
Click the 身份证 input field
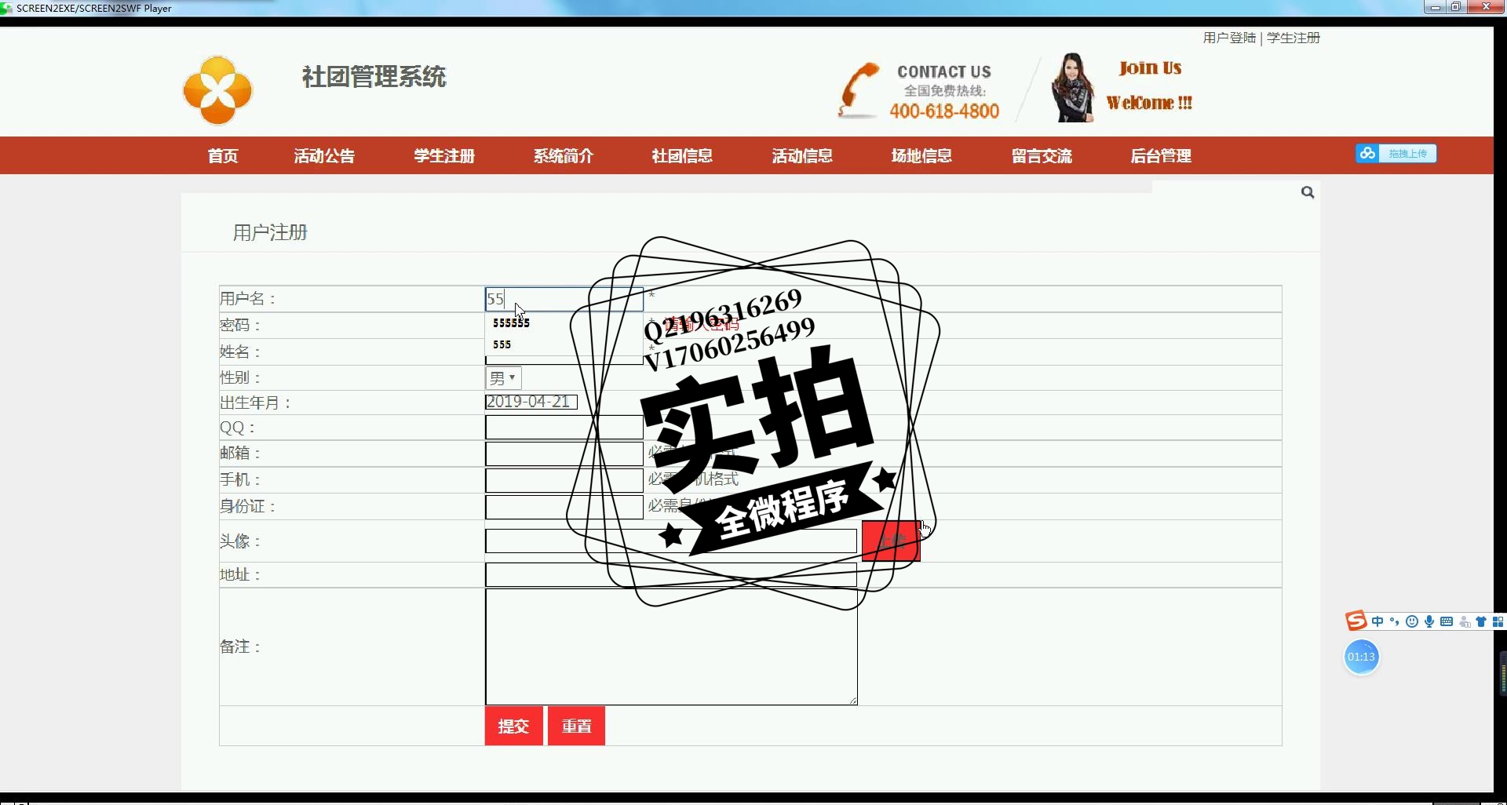(564, 507)
